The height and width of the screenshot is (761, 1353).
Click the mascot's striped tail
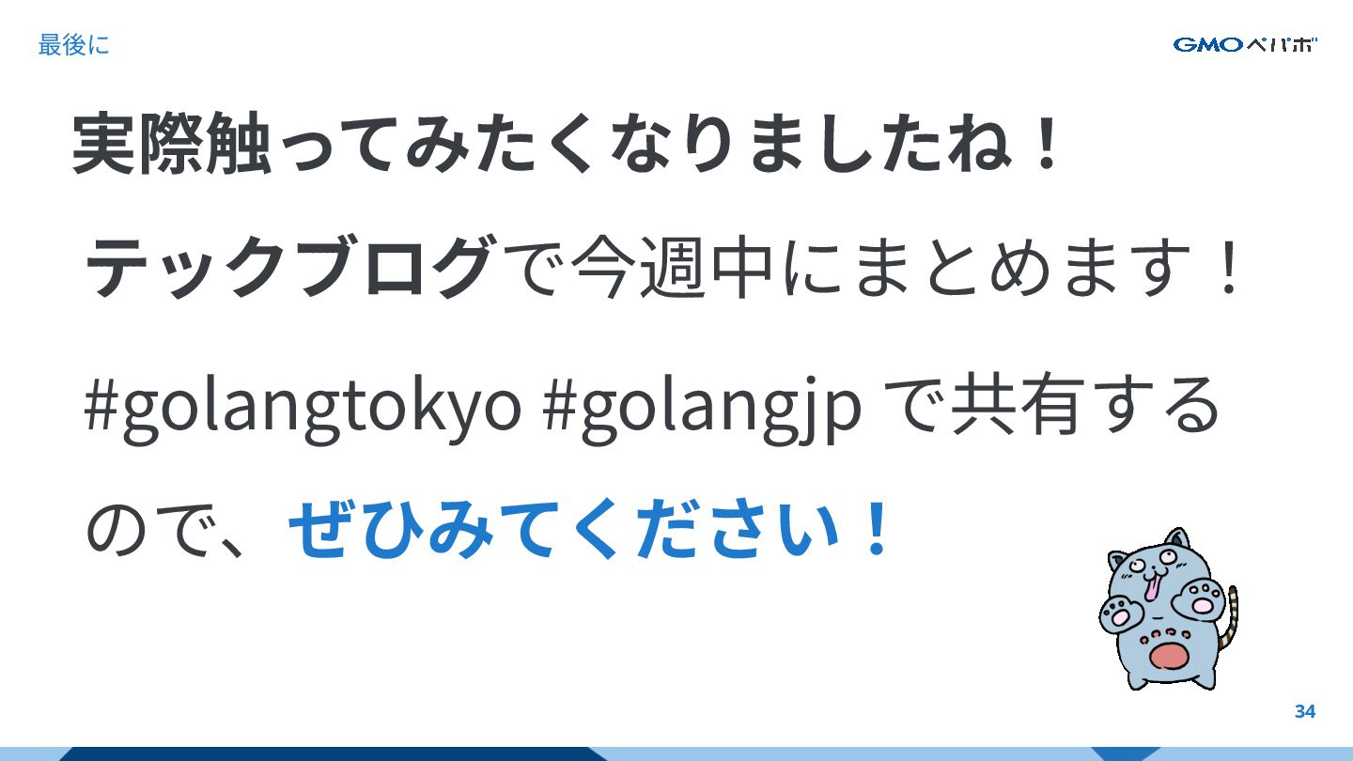[x=1229, y=617]
